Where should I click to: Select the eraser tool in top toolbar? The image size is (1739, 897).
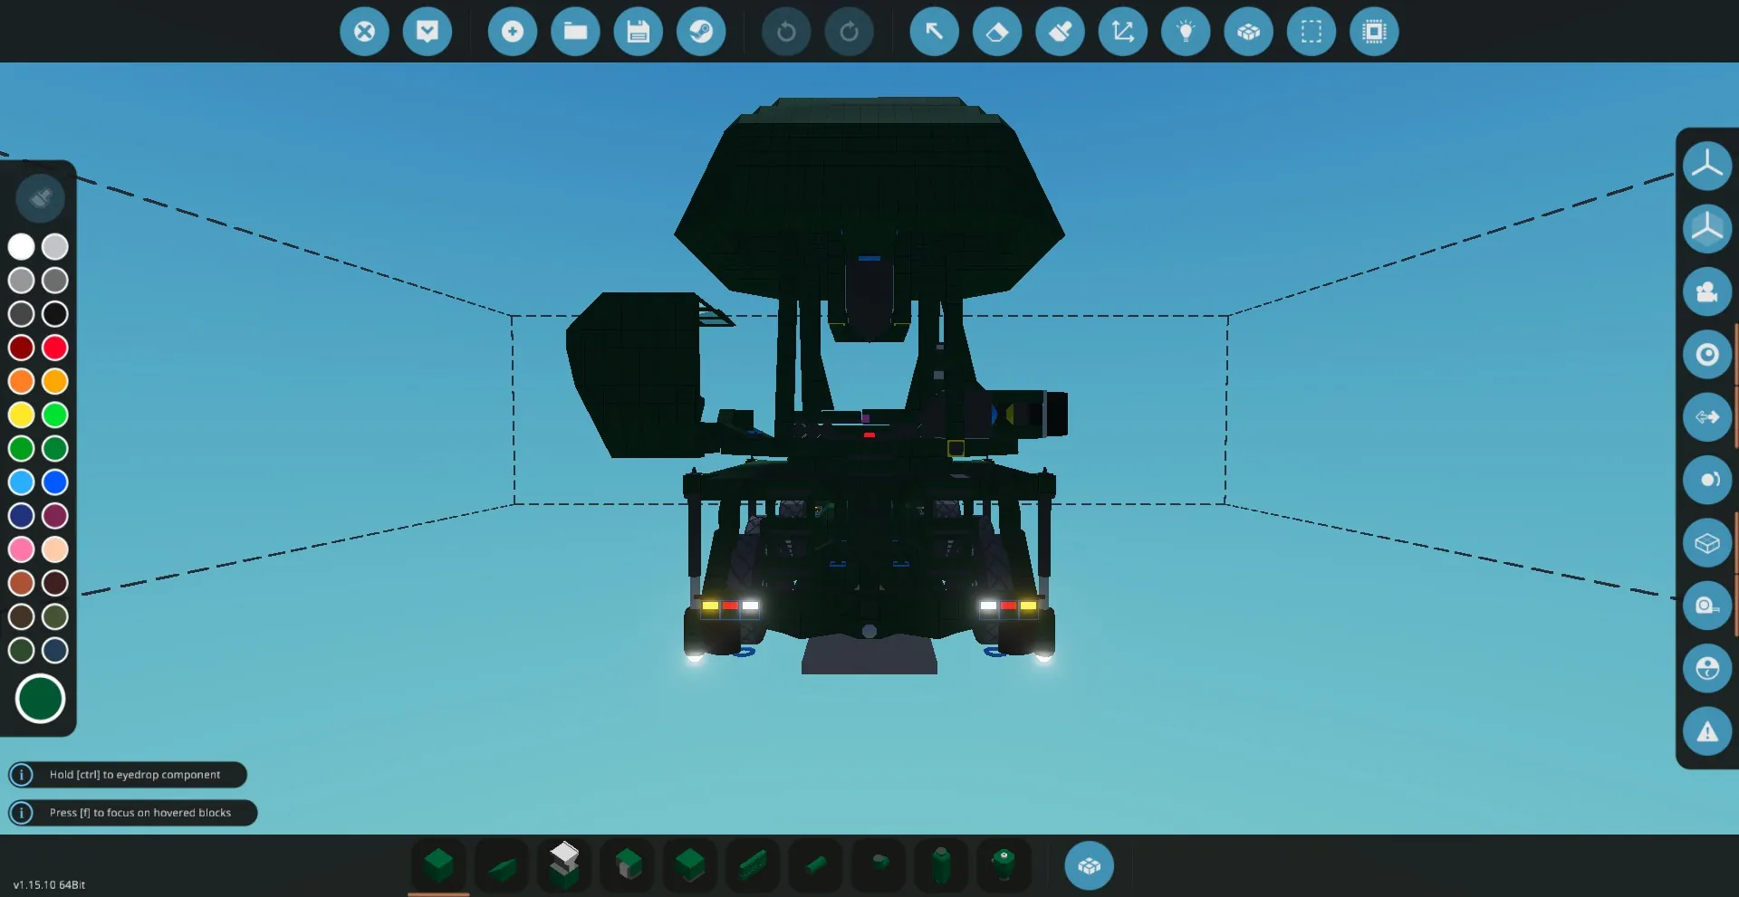(x=996, y=32)
